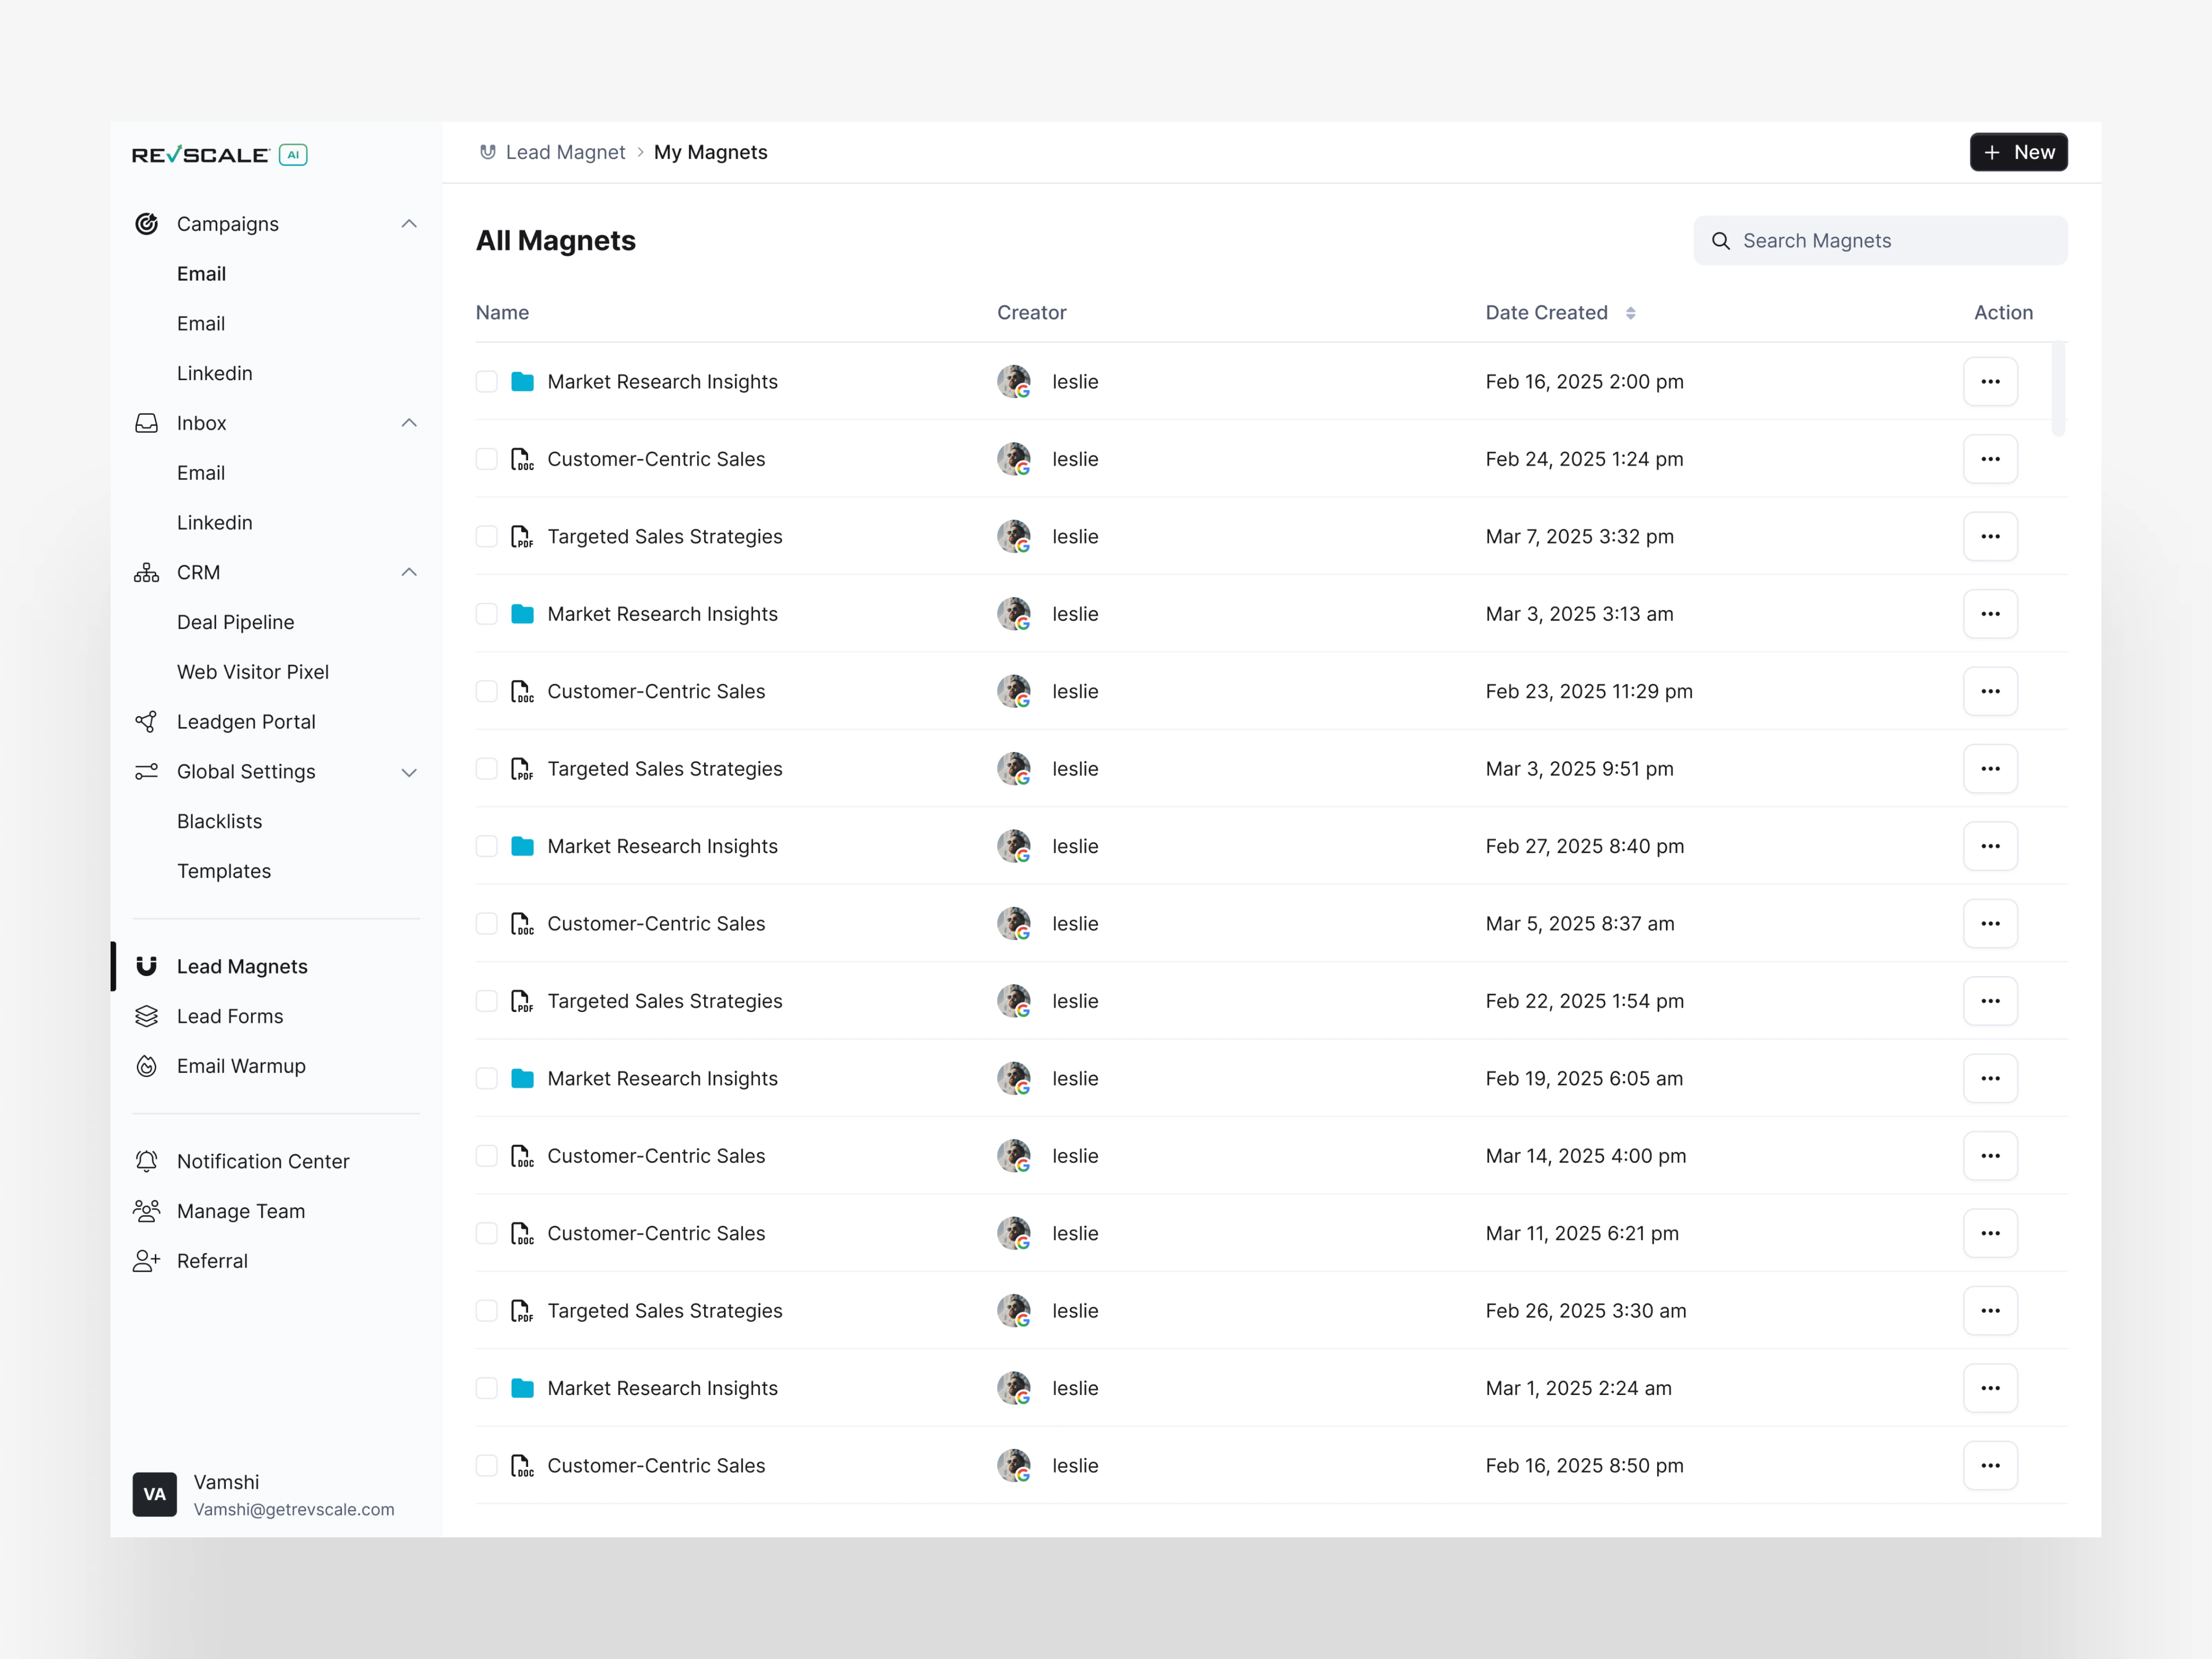Tick checkbox for Mar 5 8:37 am magnet
Viewport: 2212px width, 1659px height.
pyautogui.click(x=487, y=924)
